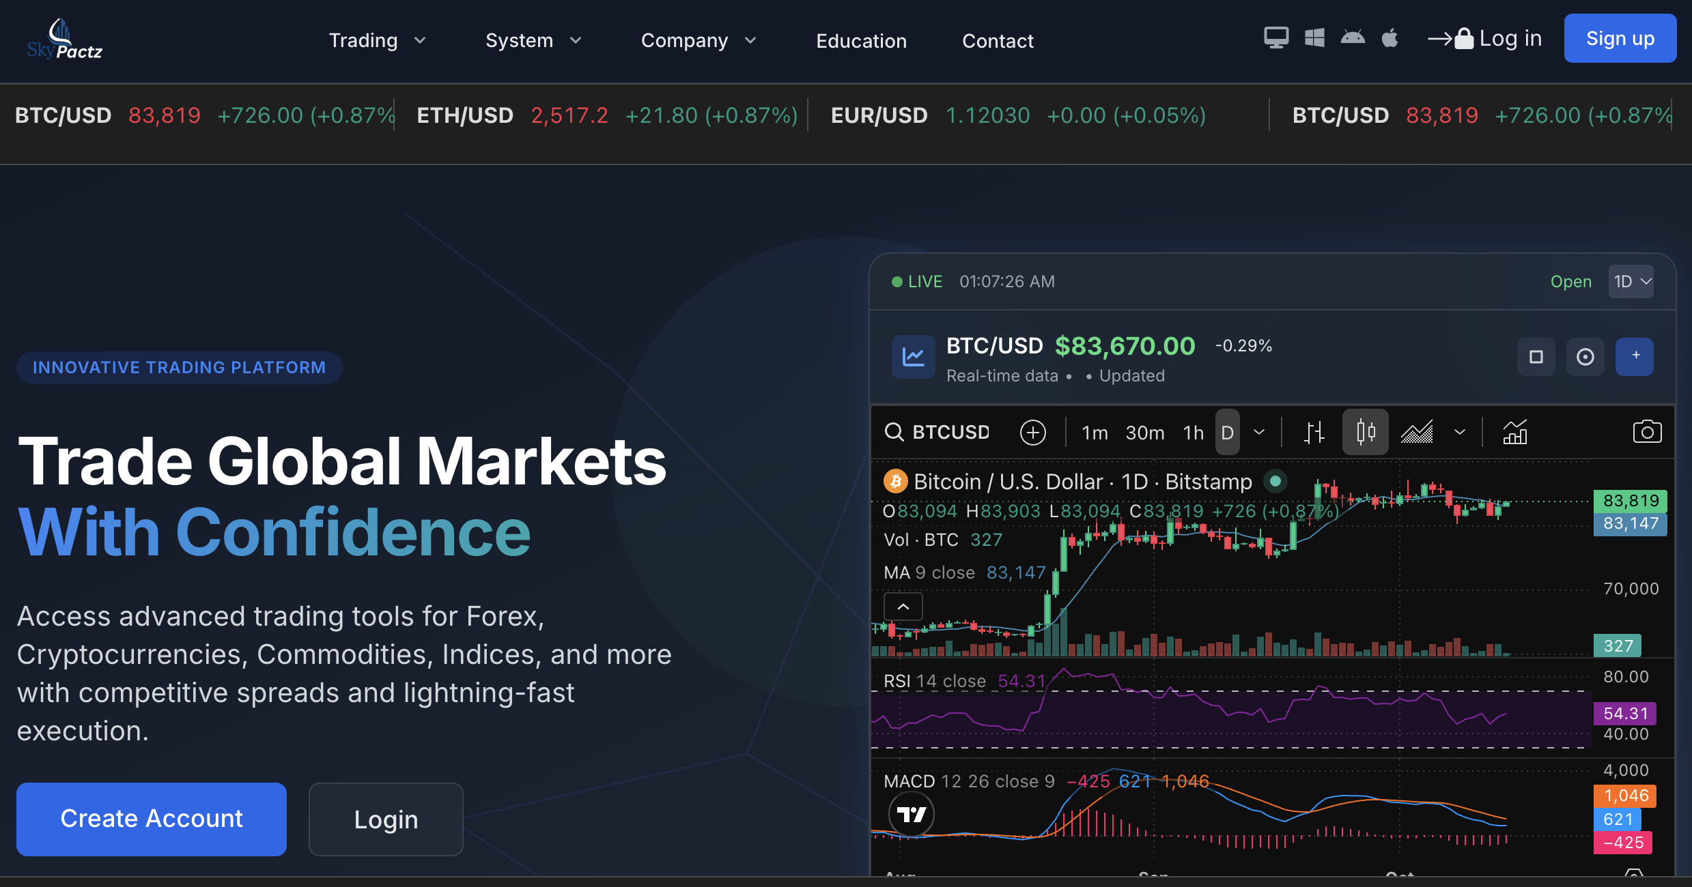Go to the Contact page
1692x887 pixels.
point(998,41)
